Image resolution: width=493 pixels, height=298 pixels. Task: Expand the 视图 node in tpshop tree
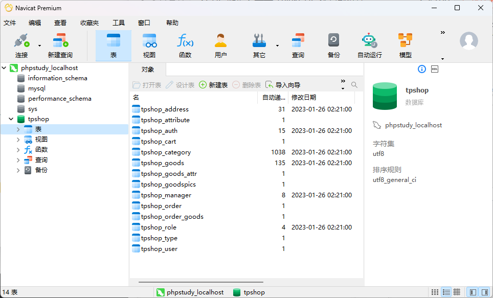(x=18, y=139)
